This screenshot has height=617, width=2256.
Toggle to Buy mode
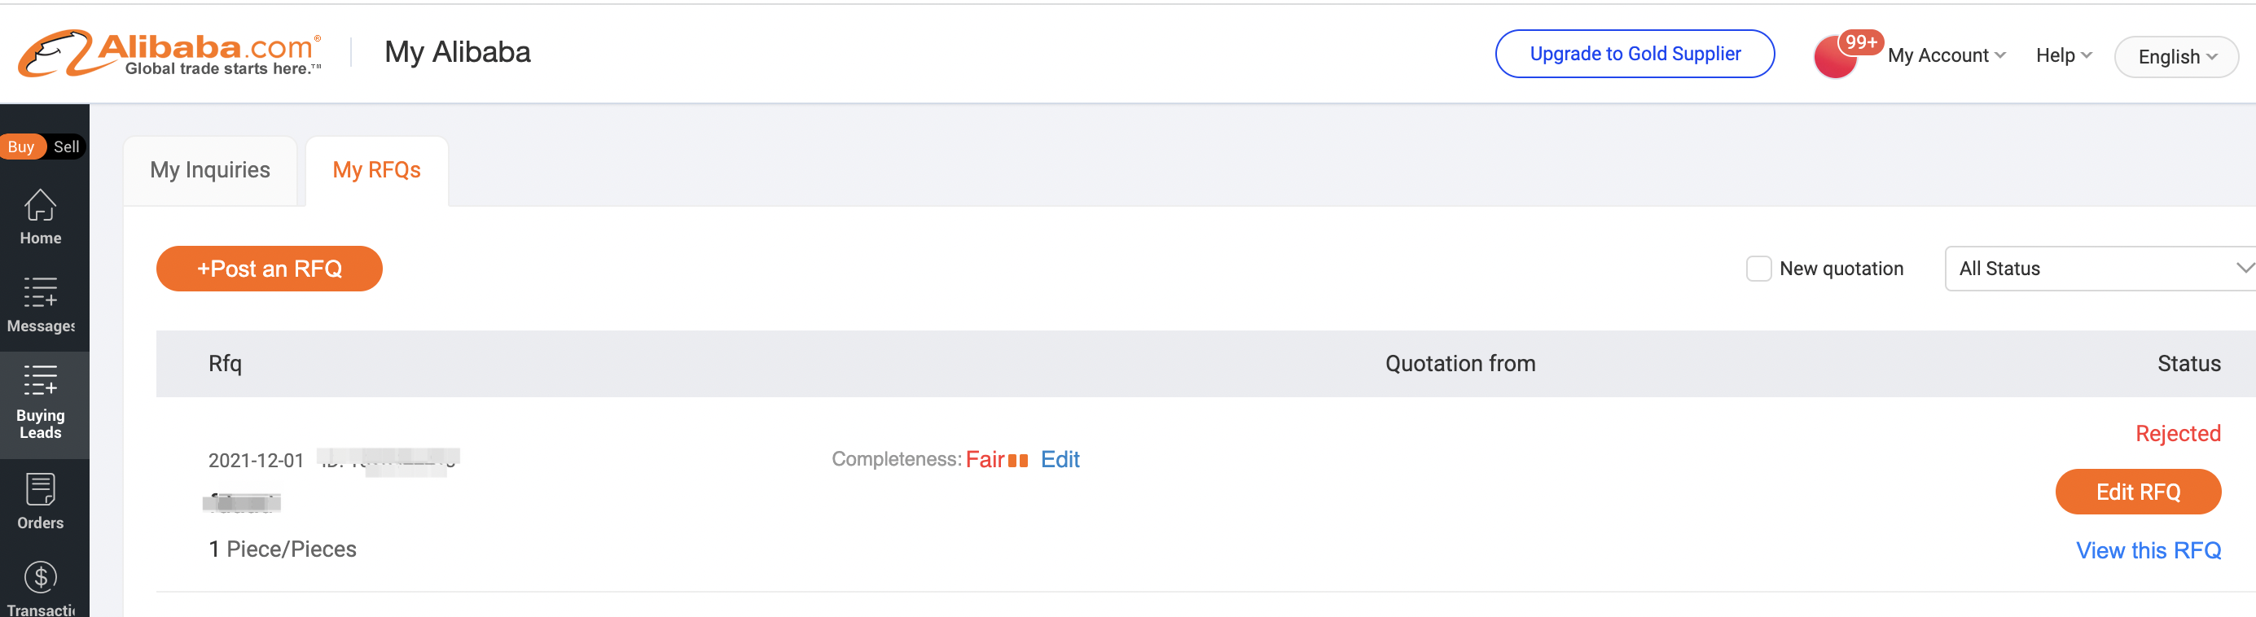point(21,147)
